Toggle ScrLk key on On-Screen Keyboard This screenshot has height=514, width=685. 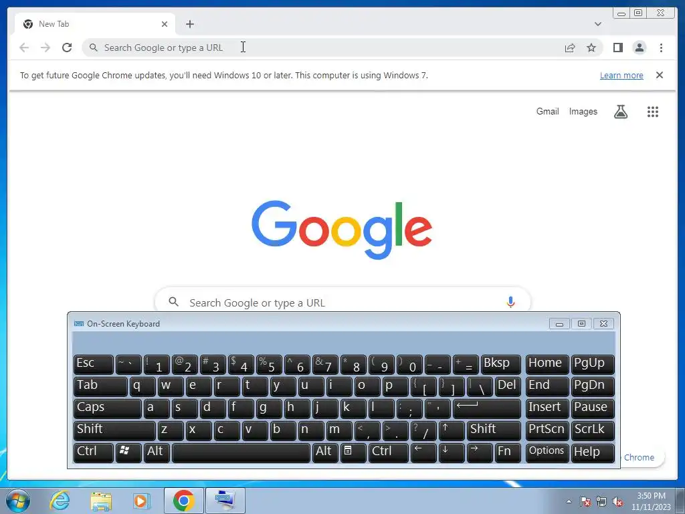click(593, 430)
